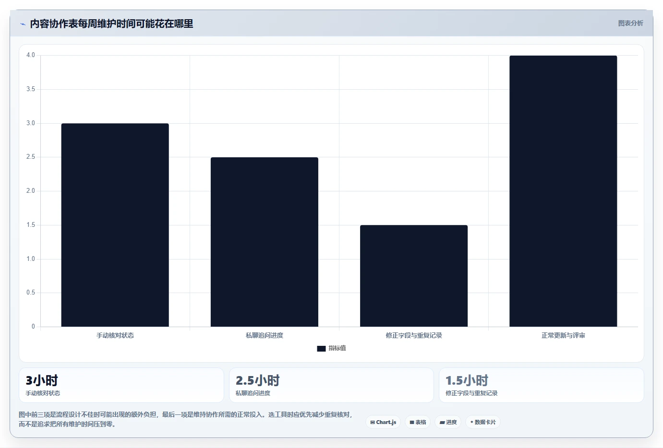Select the Chart.js tag pill
663x448 pixels.
click(x=383, y=422)
